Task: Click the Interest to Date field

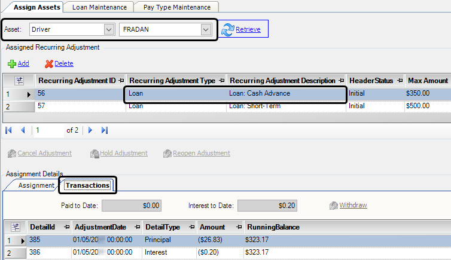Action: pos(267,206)
